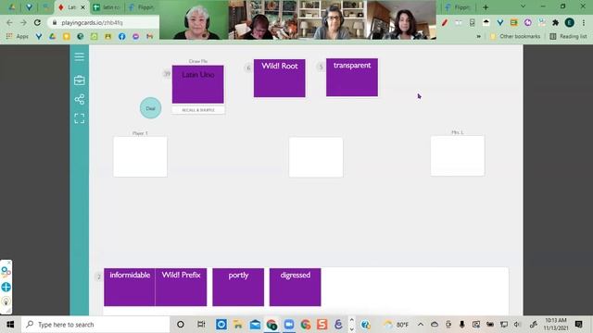Open the Windows Start menu

point(10,325)
